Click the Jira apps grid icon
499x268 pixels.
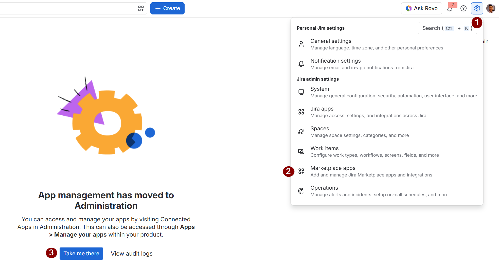301,112
